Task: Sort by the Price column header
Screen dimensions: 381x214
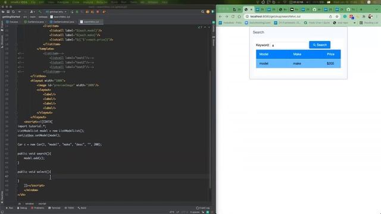Action: [x=330, y=54]
